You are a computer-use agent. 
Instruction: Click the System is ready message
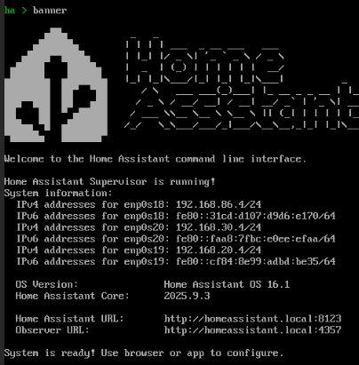(x=144, y=353)
